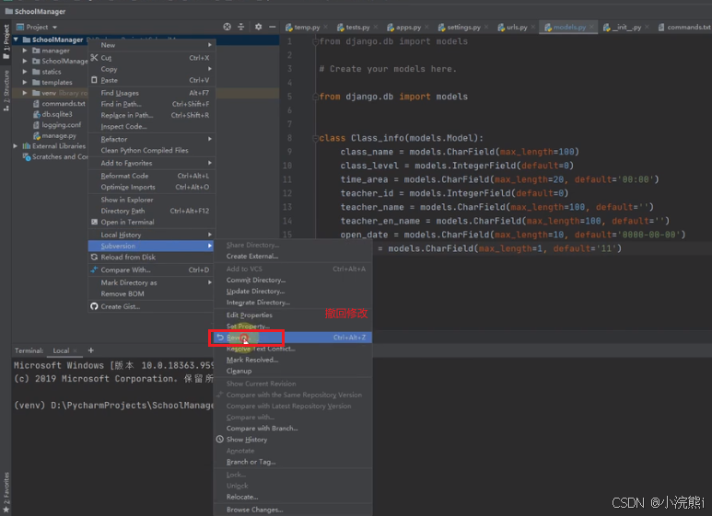
Task: Select Compare with Branch... item
Action: [x=293, y=428]
